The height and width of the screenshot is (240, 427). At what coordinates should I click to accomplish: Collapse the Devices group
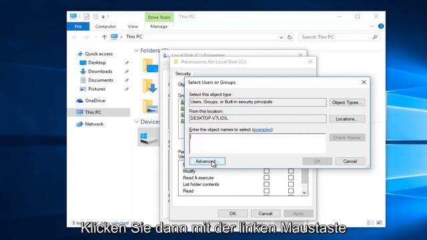[x=136, y=122]
